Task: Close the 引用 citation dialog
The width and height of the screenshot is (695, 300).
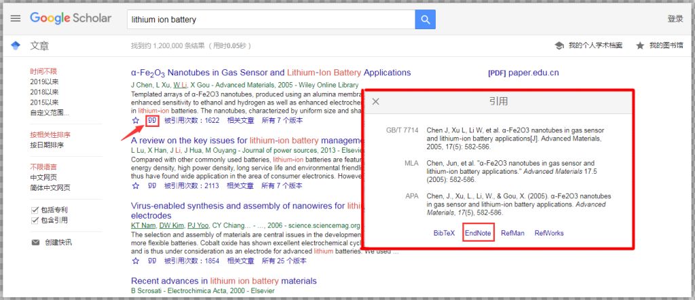Action: [376, 102]
